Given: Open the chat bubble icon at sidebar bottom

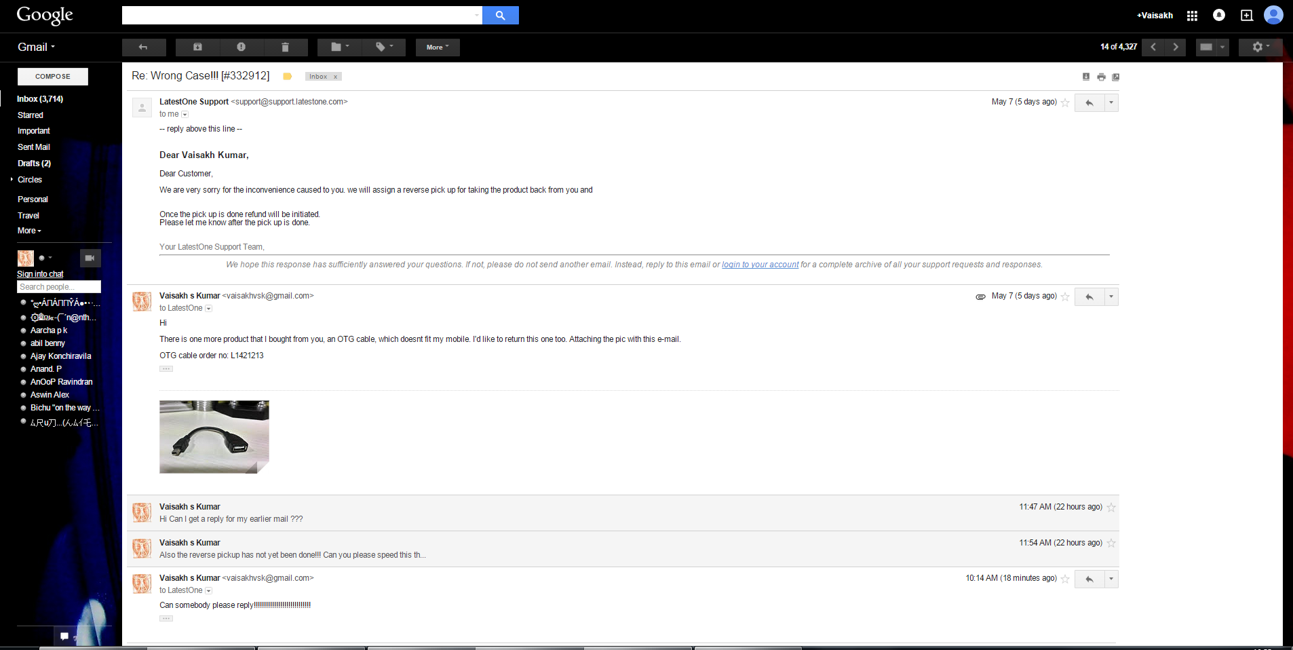Looking at the screenshot, I should [64, 636].
